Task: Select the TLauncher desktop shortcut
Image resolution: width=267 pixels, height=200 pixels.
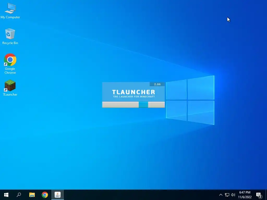Action: (x=10, y=88)
